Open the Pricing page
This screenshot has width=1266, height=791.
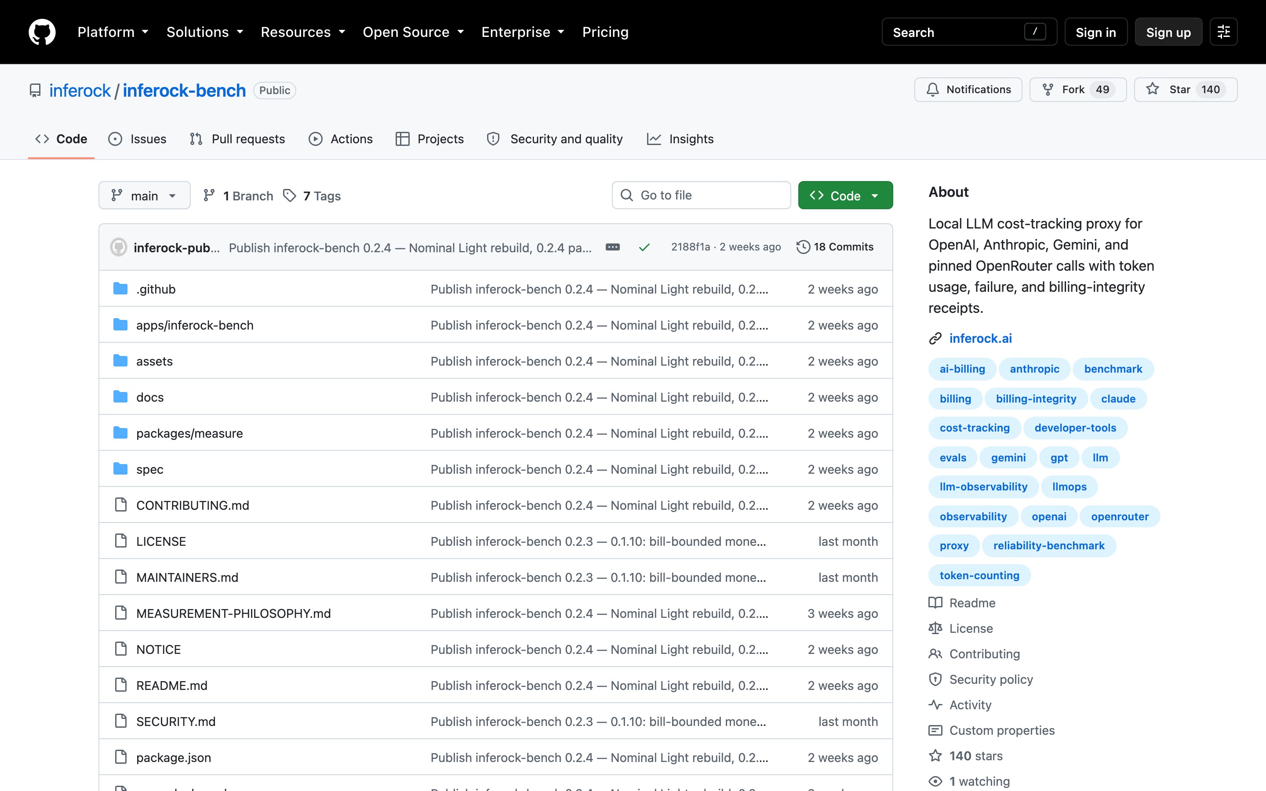(605, 32)
